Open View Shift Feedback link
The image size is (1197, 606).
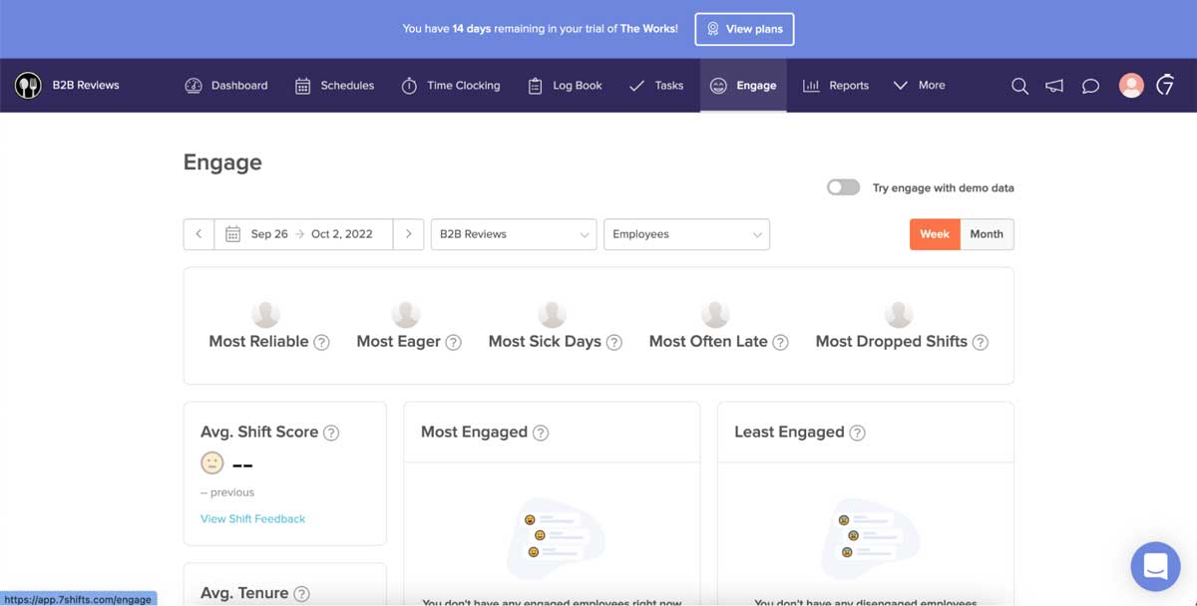(x=252, y=518)
